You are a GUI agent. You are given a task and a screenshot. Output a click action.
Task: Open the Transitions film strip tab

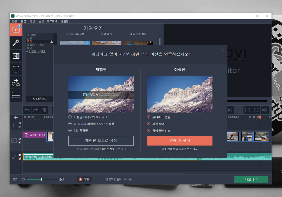coord(16,56)
